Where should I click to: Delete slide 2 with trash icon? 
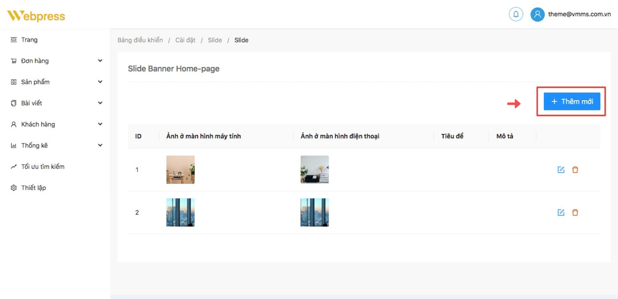(x=575, y=213)
